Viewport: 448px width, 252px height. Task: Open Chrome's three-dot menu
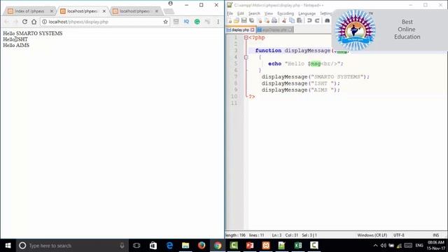[218, 22]
